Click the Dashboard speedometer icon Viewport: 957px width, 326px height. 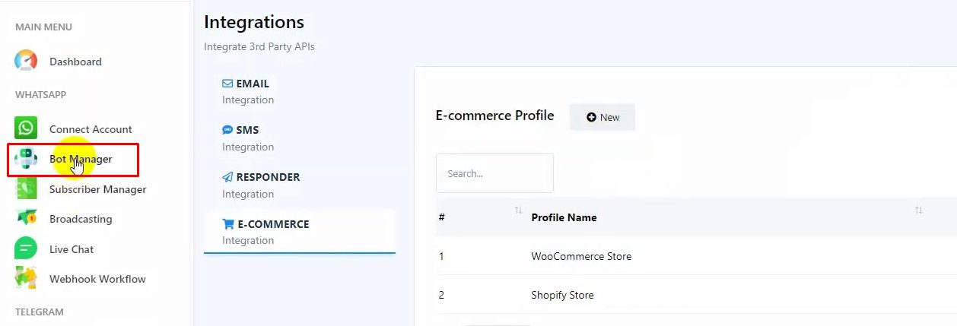click(x=26, y=62)
